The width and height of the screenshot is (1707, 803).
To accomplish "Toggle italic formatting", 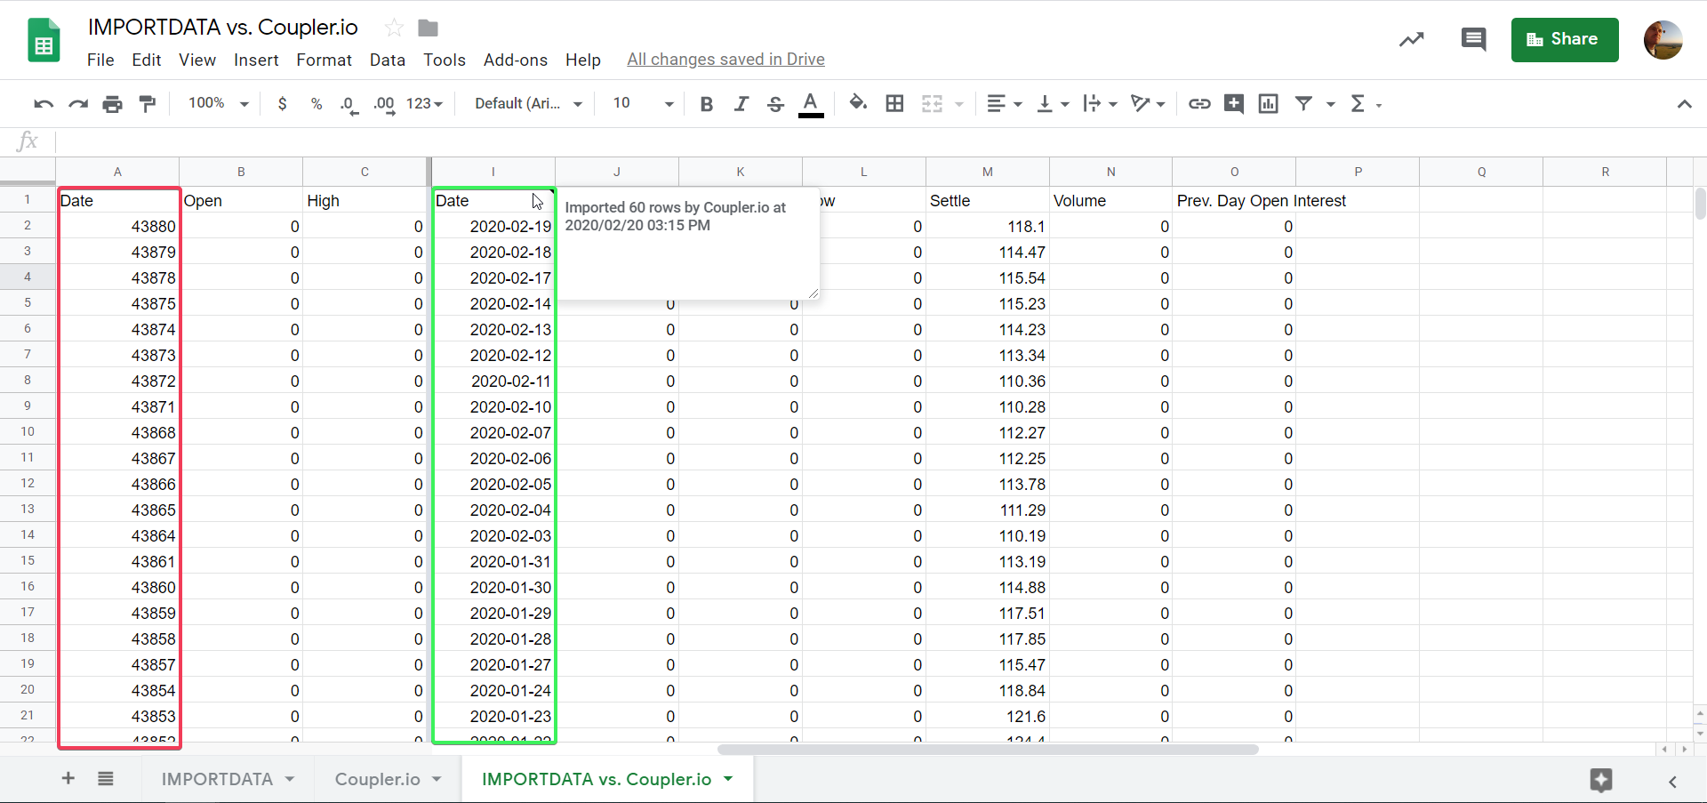I will (x=741, y=104).
